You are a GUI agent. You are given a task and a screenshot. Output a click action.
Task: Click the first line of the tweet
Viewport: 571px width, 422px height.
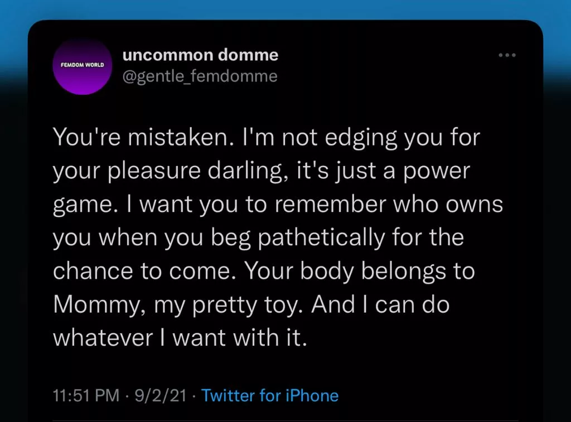coord(266,137)
